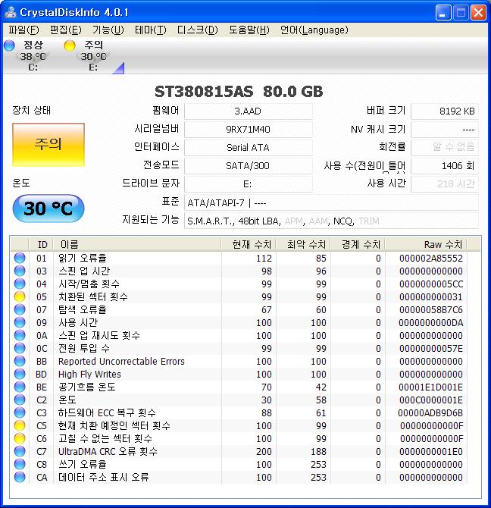Click the serial number field 9RX71M40
This screenshot has width=491, height=508.
(x=249, y=129)
